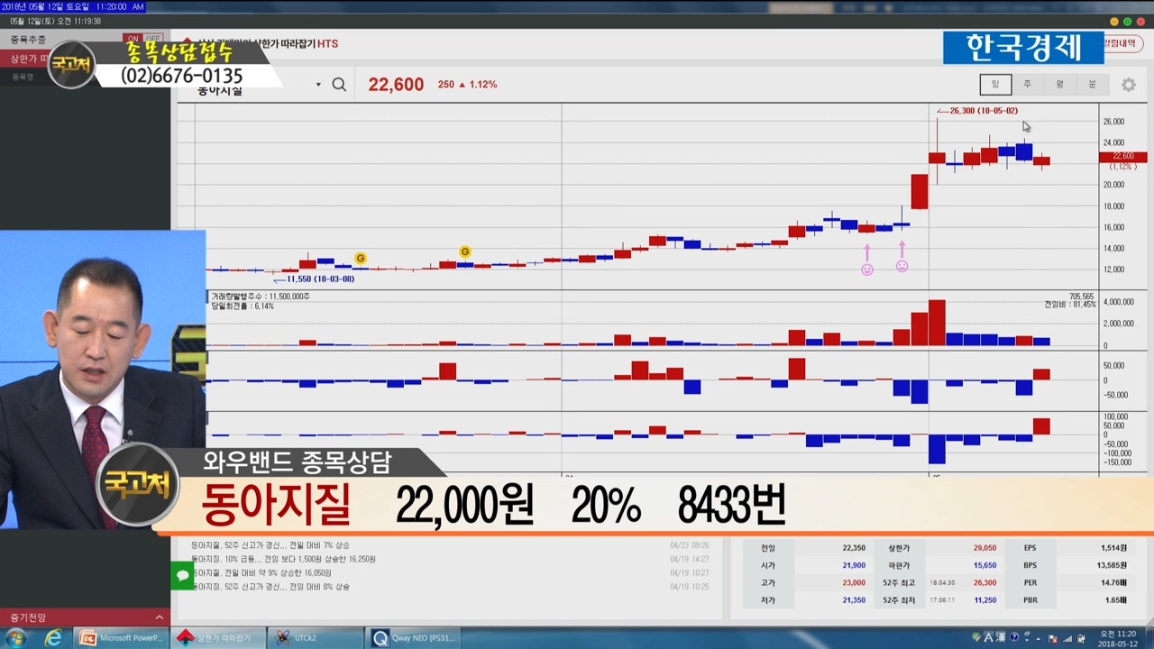This screenshot has width=1154, height=649.
Task: Open the 10% 급등 news headline
Action: 283,559
